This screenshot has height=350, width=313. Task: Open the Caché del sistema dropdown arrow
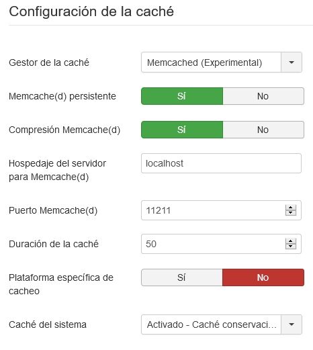tap(292, 324)
